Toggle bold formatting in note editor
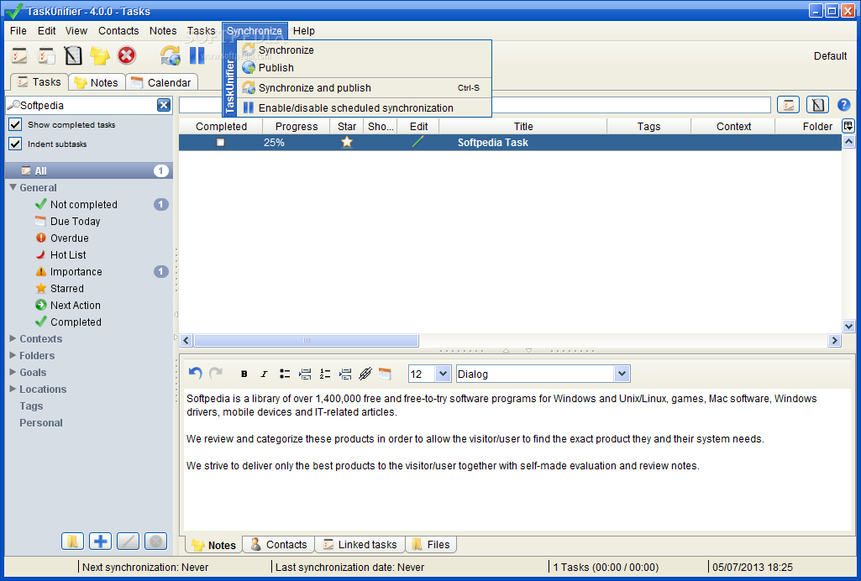 click(x=244, y=374)
